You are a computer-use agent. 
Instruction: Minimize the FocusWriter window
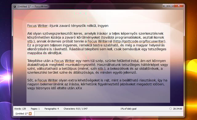tap(166, 6)
